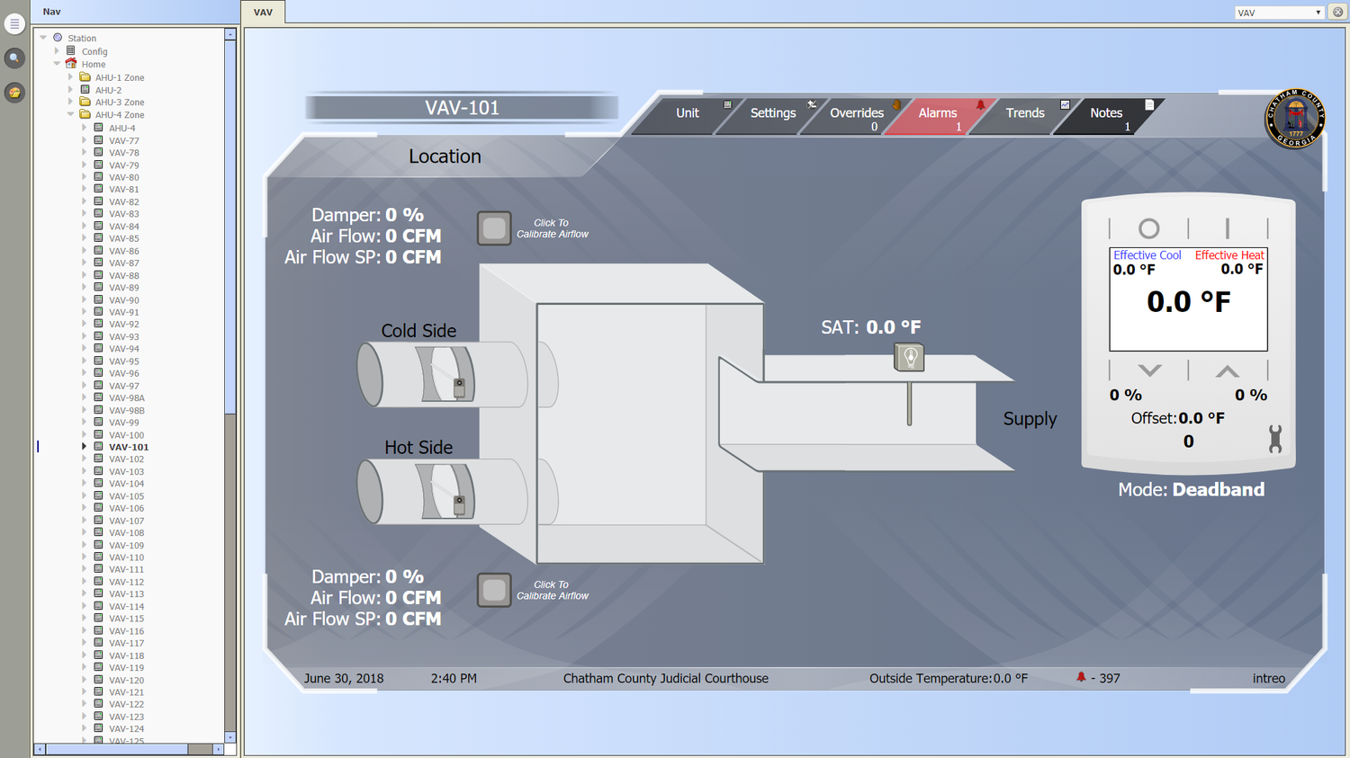Select VAV-120 in the navigation tree

126,680
